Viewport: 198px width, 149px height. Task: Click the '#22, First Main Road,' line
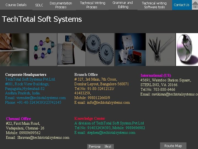coord(23,123)
